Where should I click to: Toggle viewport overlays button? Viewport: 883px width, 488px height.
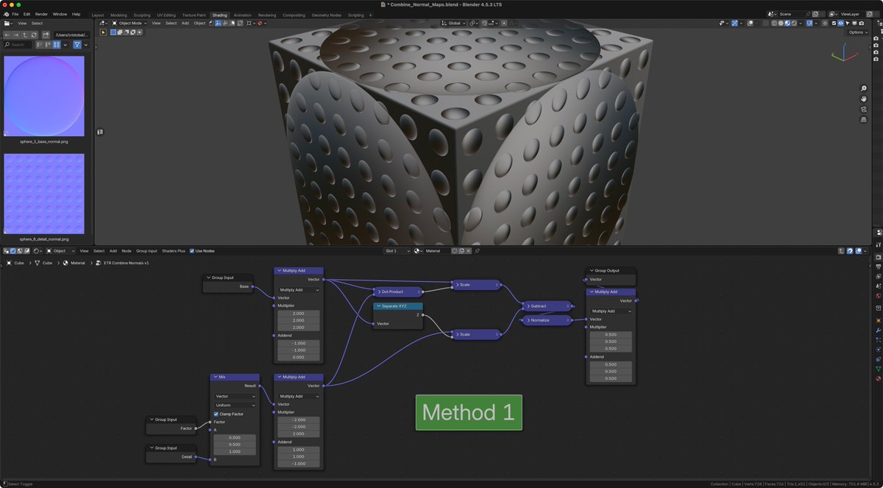tap(751, 23)
